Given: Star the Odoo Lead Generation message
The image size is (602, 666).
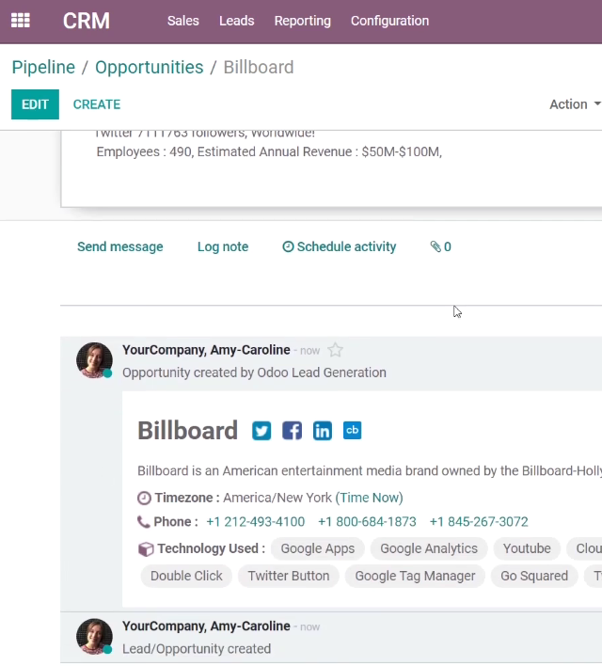Looking at the screenshot, I should click(x=335, y=351).
